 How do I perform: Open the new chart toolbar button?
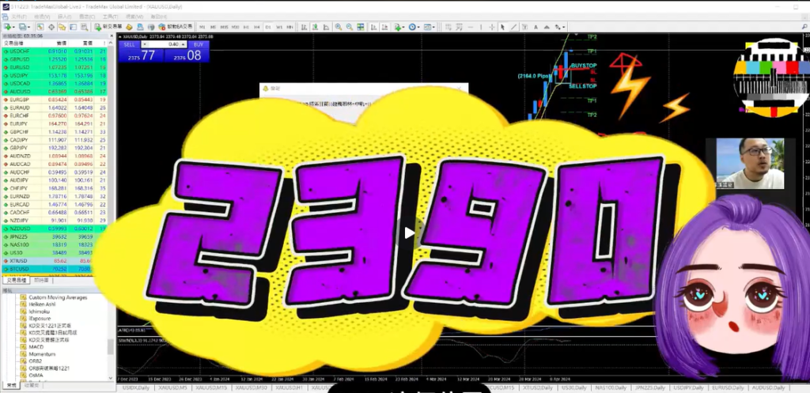pyautogui.click(x=8, y=27)
